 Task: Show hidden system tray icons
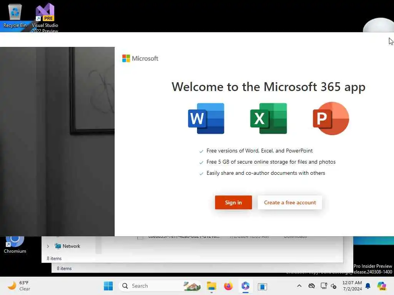click(x=299, y=286)
